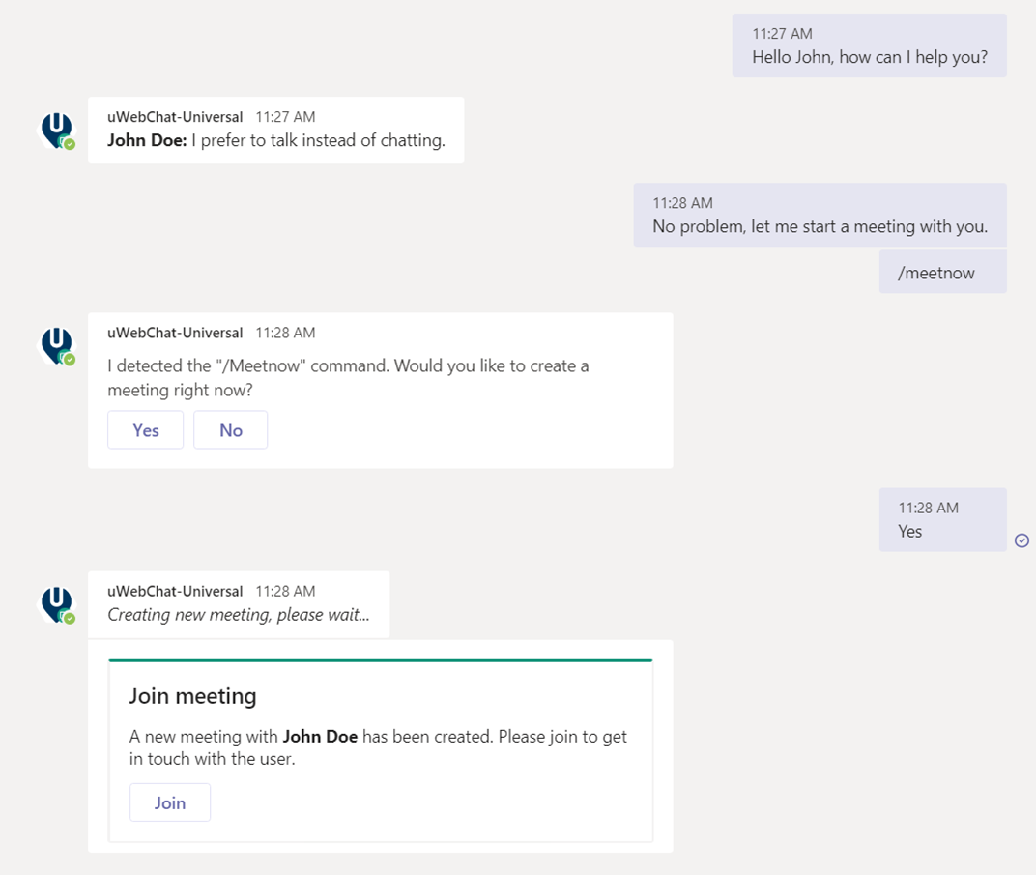Screen dimensions: 1036x875
Task: Click the bold John Doe name in the card
Action: 322,736
